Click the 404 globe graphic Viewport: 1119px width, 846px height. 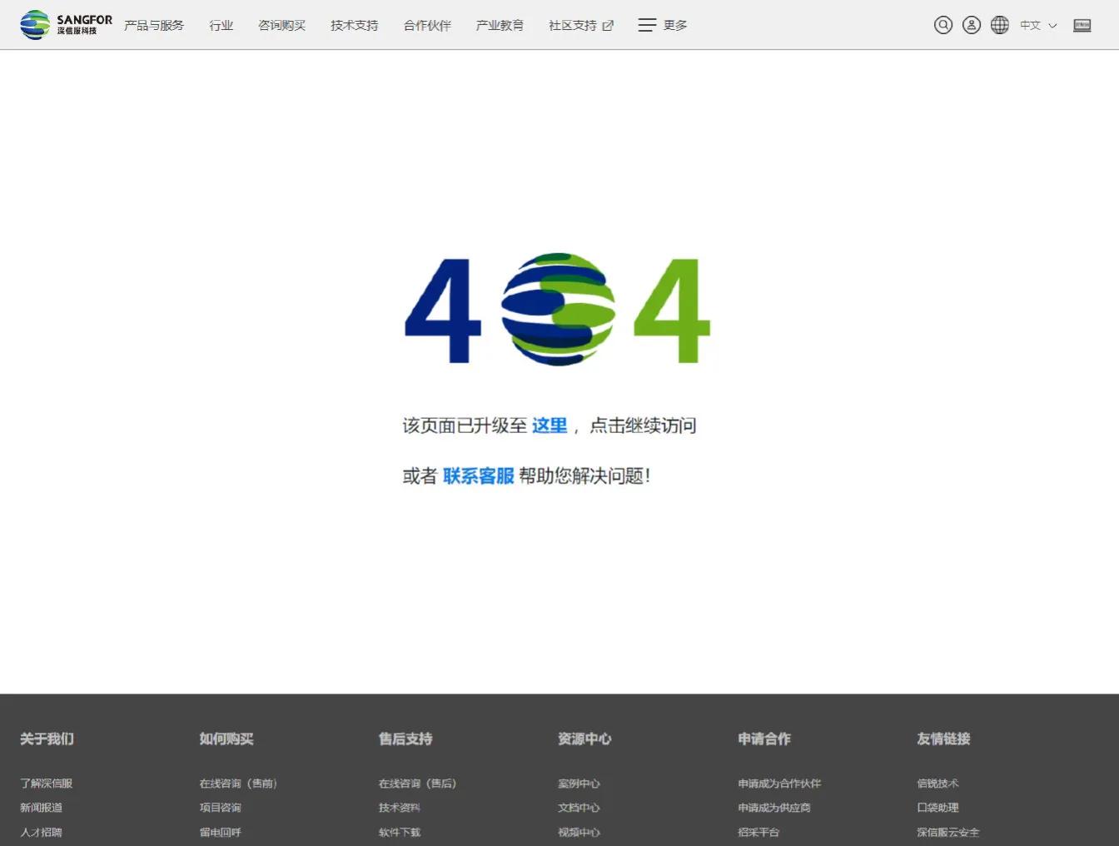[x=556, y=310]
